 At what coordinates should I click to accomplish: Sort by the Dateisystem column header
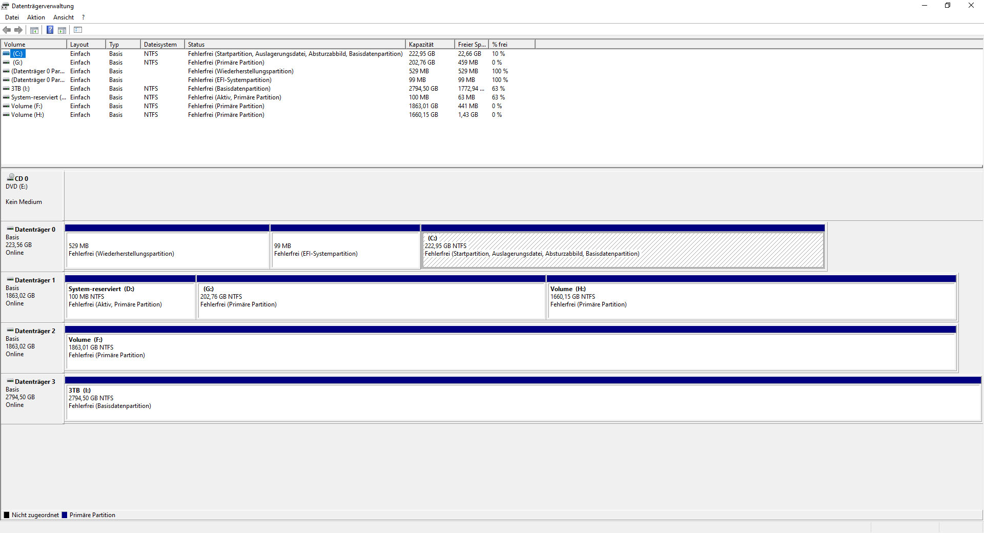coord(162,45)
